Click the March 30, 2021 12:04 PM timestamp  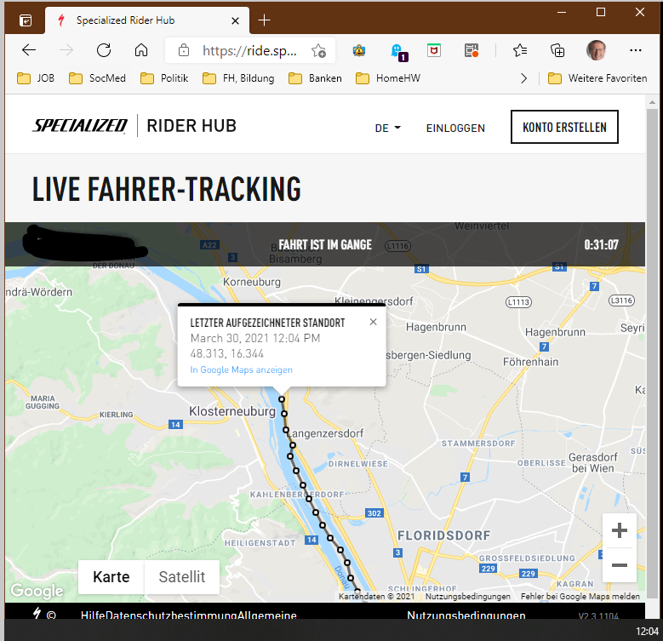click(255, 338)
